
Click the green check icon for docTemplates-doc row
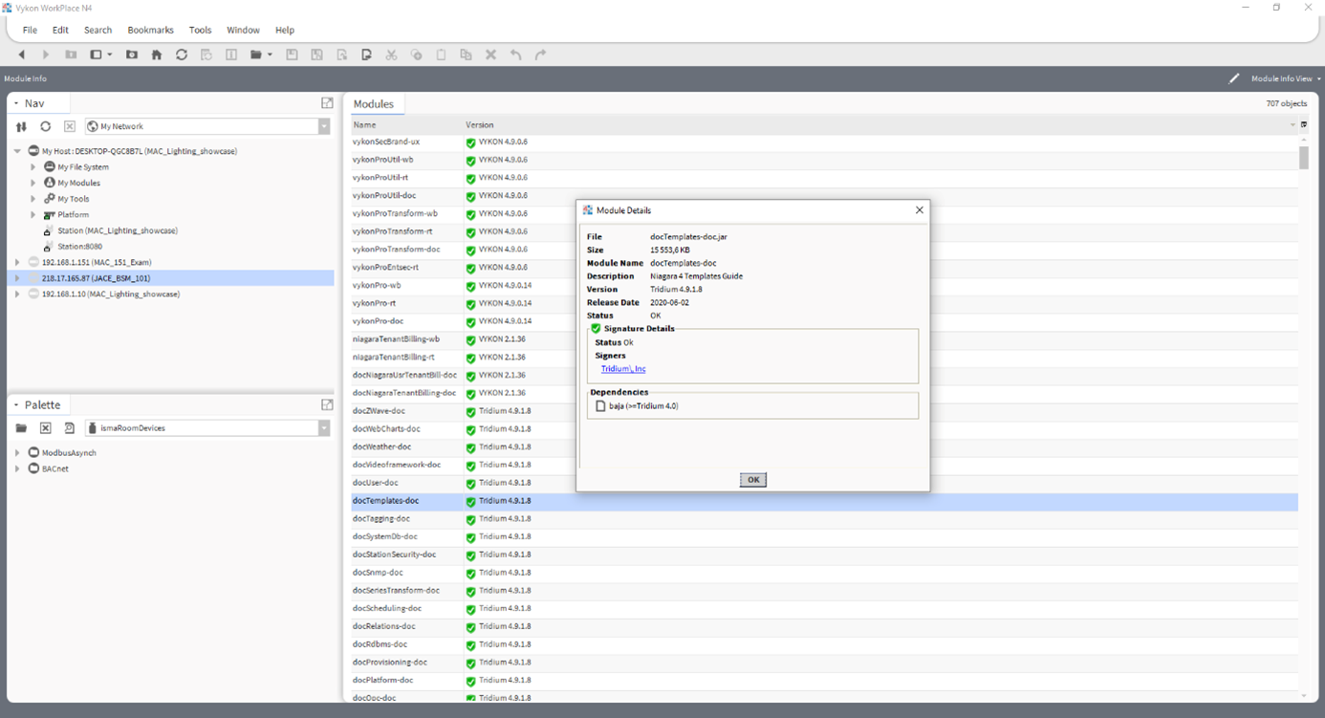[470, 501]
